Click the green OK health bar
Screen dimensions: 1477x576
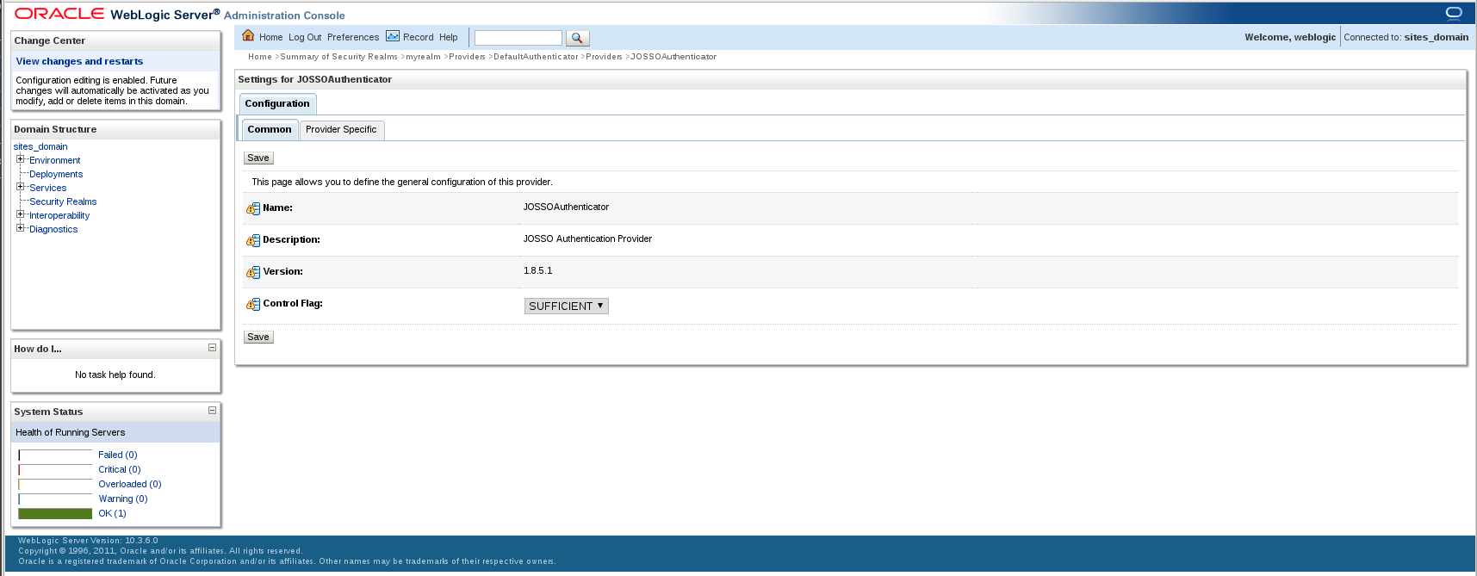coord(55,513)
